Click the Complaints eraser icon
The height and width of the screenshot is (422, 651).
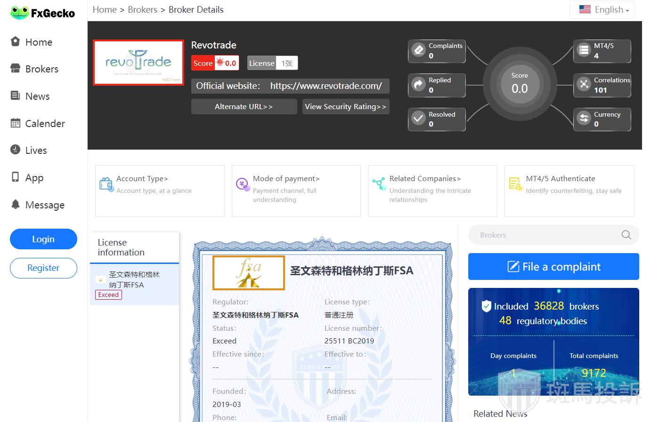coord(418,50)
